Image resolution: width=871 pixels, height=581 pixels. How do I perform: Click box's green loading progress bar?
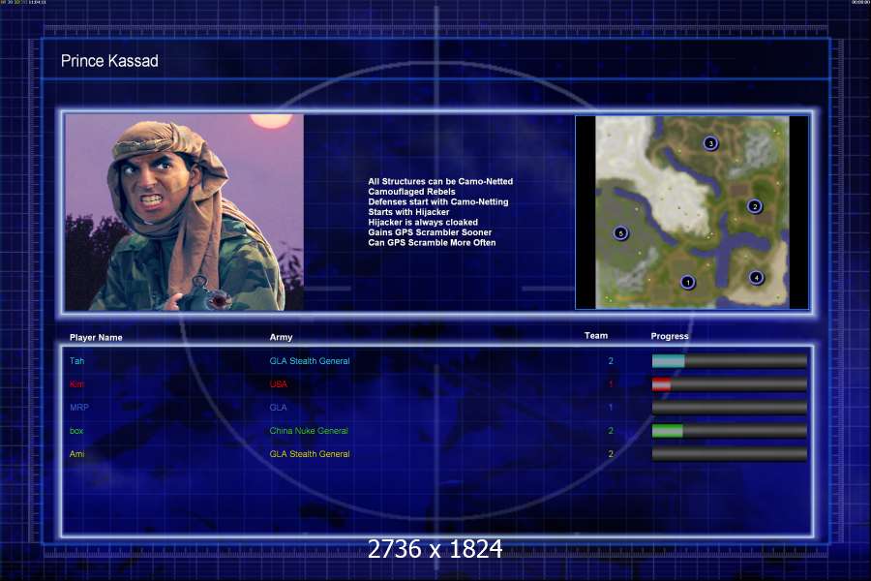[x=730, y=431]
